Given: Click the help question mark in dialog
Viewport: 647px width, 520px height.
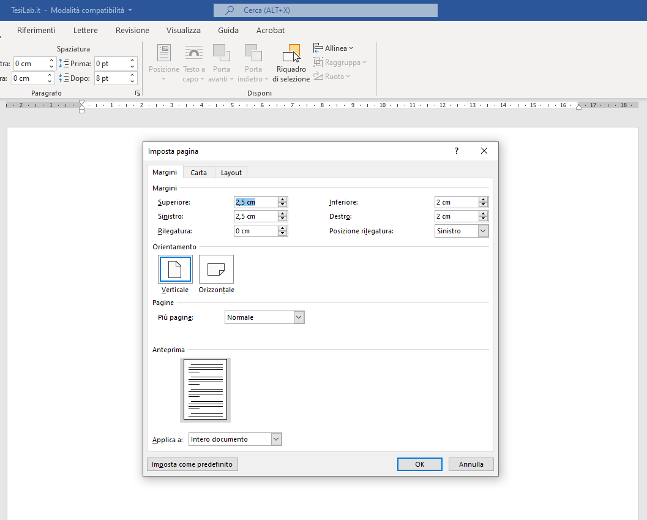Looking at the screenshot, I should 456,151.
